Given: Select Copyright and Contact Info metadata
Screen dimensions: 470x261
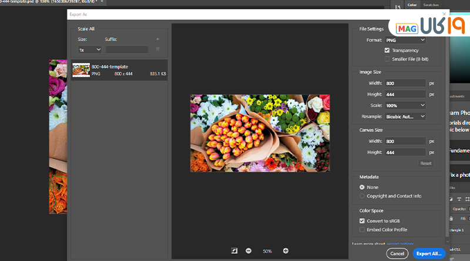Looking at the screenshot, I should 362,196.
